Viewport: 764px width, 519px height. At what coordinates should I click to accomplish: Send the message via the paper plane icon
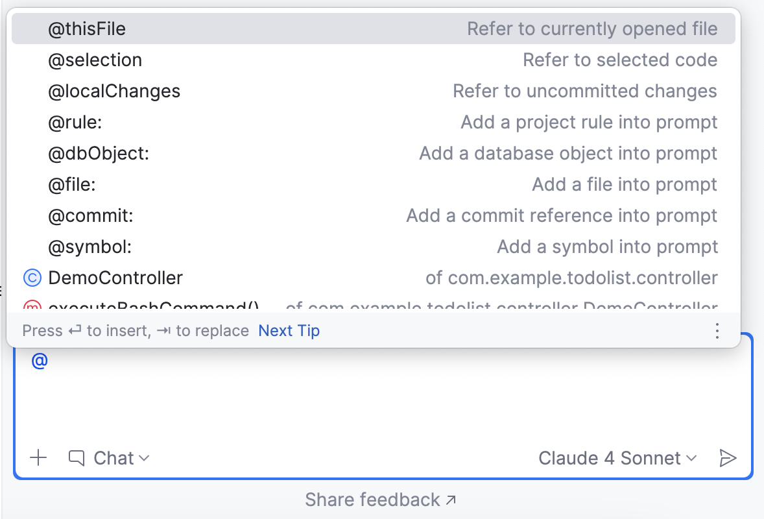[728, 458]
